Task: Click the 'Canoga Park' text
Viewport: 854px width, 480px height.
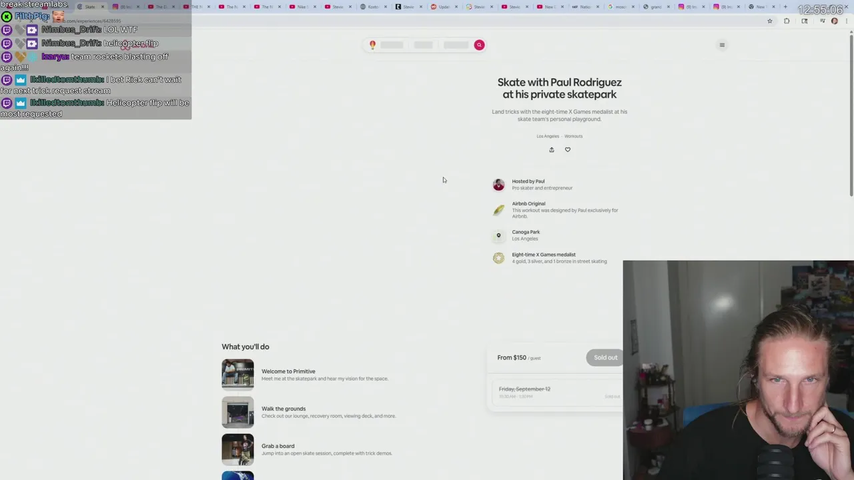Action: click(x=526, y=232)
